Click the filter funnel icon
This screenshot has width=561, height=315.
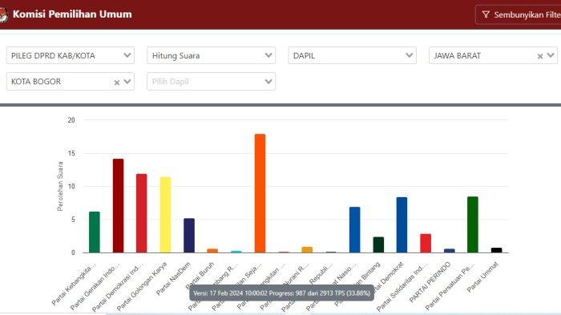486,14
